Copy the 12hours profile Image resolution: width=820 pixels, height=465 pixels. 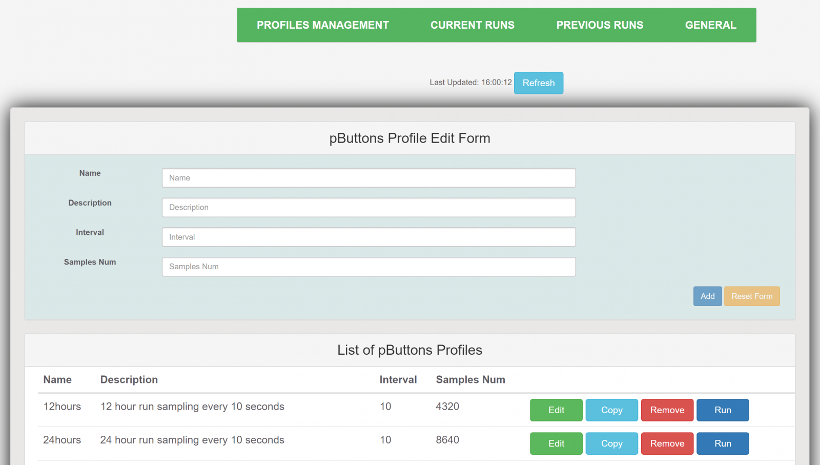click(611, 410)
